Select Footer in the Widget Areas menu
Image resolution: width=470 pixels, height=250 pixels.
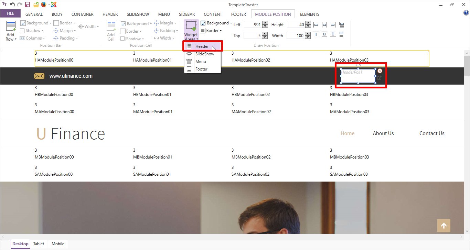(201, 69)
